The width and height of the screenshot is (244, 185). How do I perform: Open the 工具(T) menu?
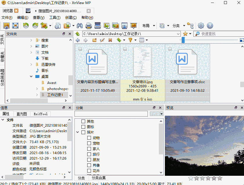click(55, 17)
